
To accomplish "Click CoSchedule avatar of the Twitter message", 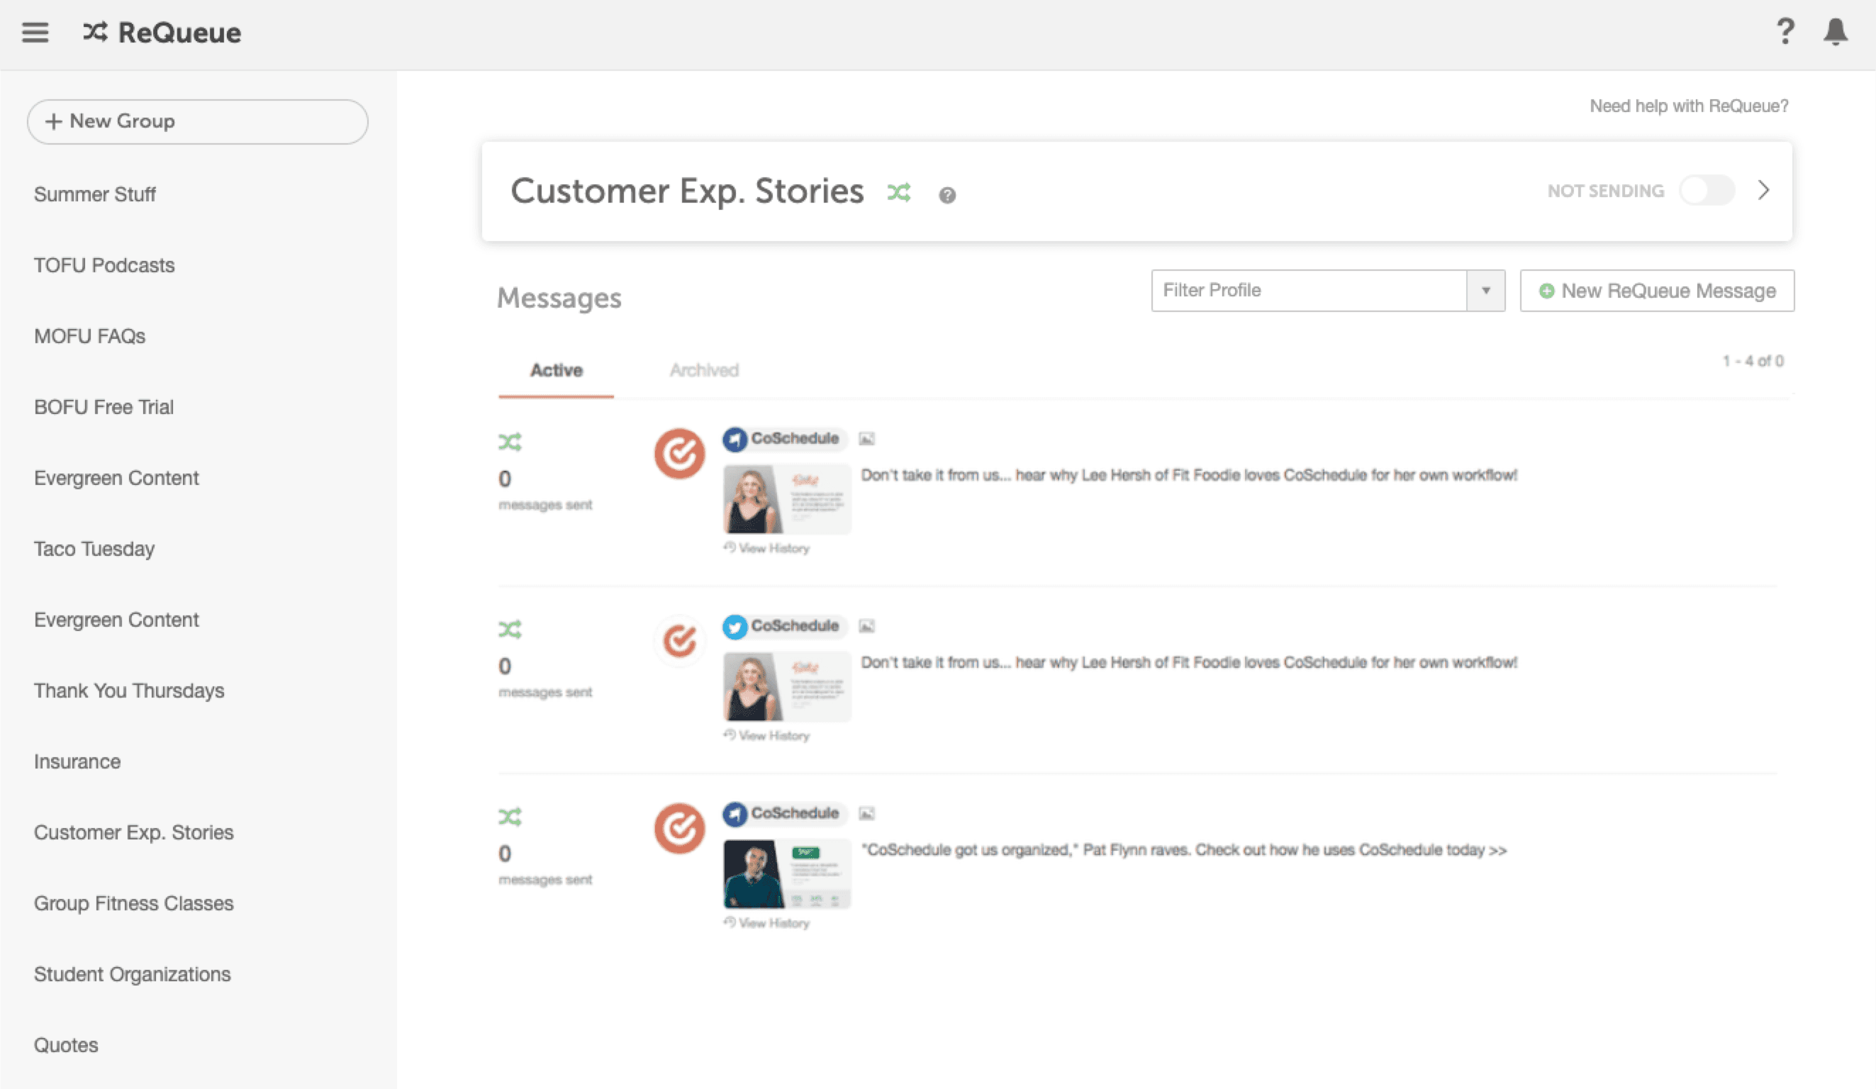I will pyautogui.click(x=679, y=641).
